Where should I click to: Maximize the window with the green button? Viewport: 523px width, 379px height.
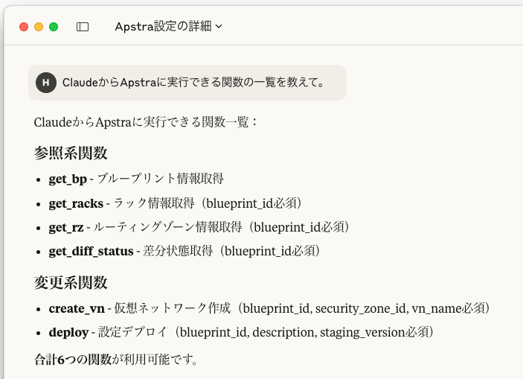(54, 27)
